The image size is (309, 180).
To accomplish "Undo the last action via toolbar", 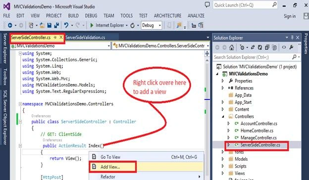I will click(x=66, y=25).
